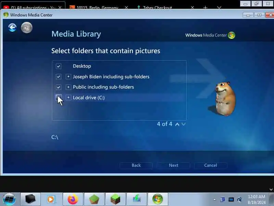Click the Cancel button
The image size is (274, 206).
tap(211, 165)
